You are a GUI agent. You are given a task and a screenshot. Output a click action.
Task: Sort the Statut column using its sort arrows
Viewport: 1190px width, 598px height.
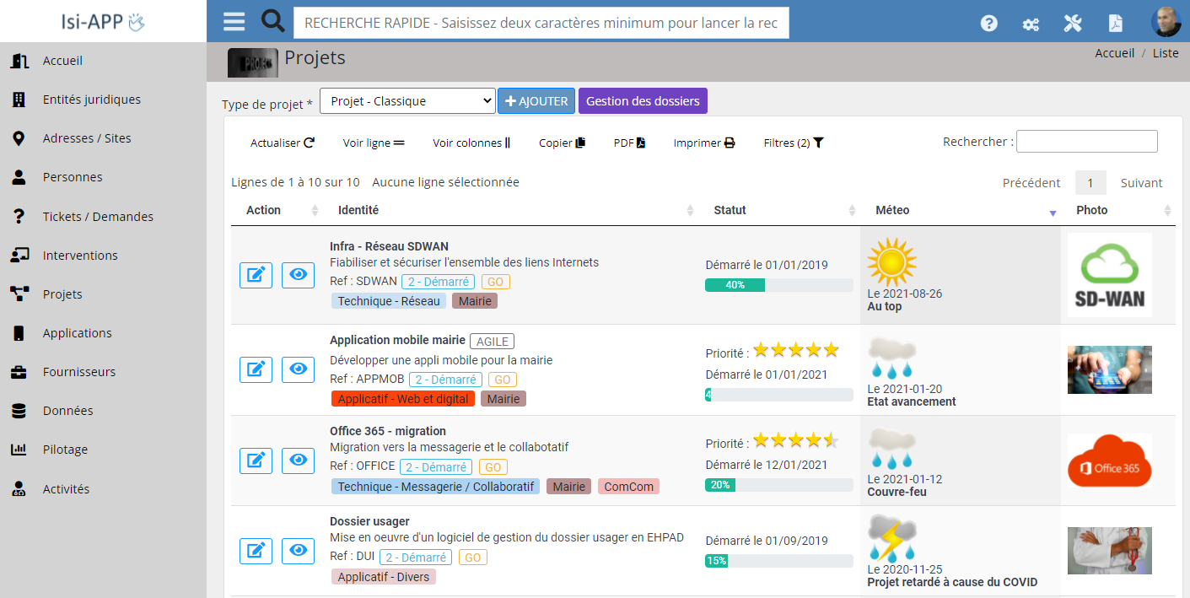pos(853,210)
